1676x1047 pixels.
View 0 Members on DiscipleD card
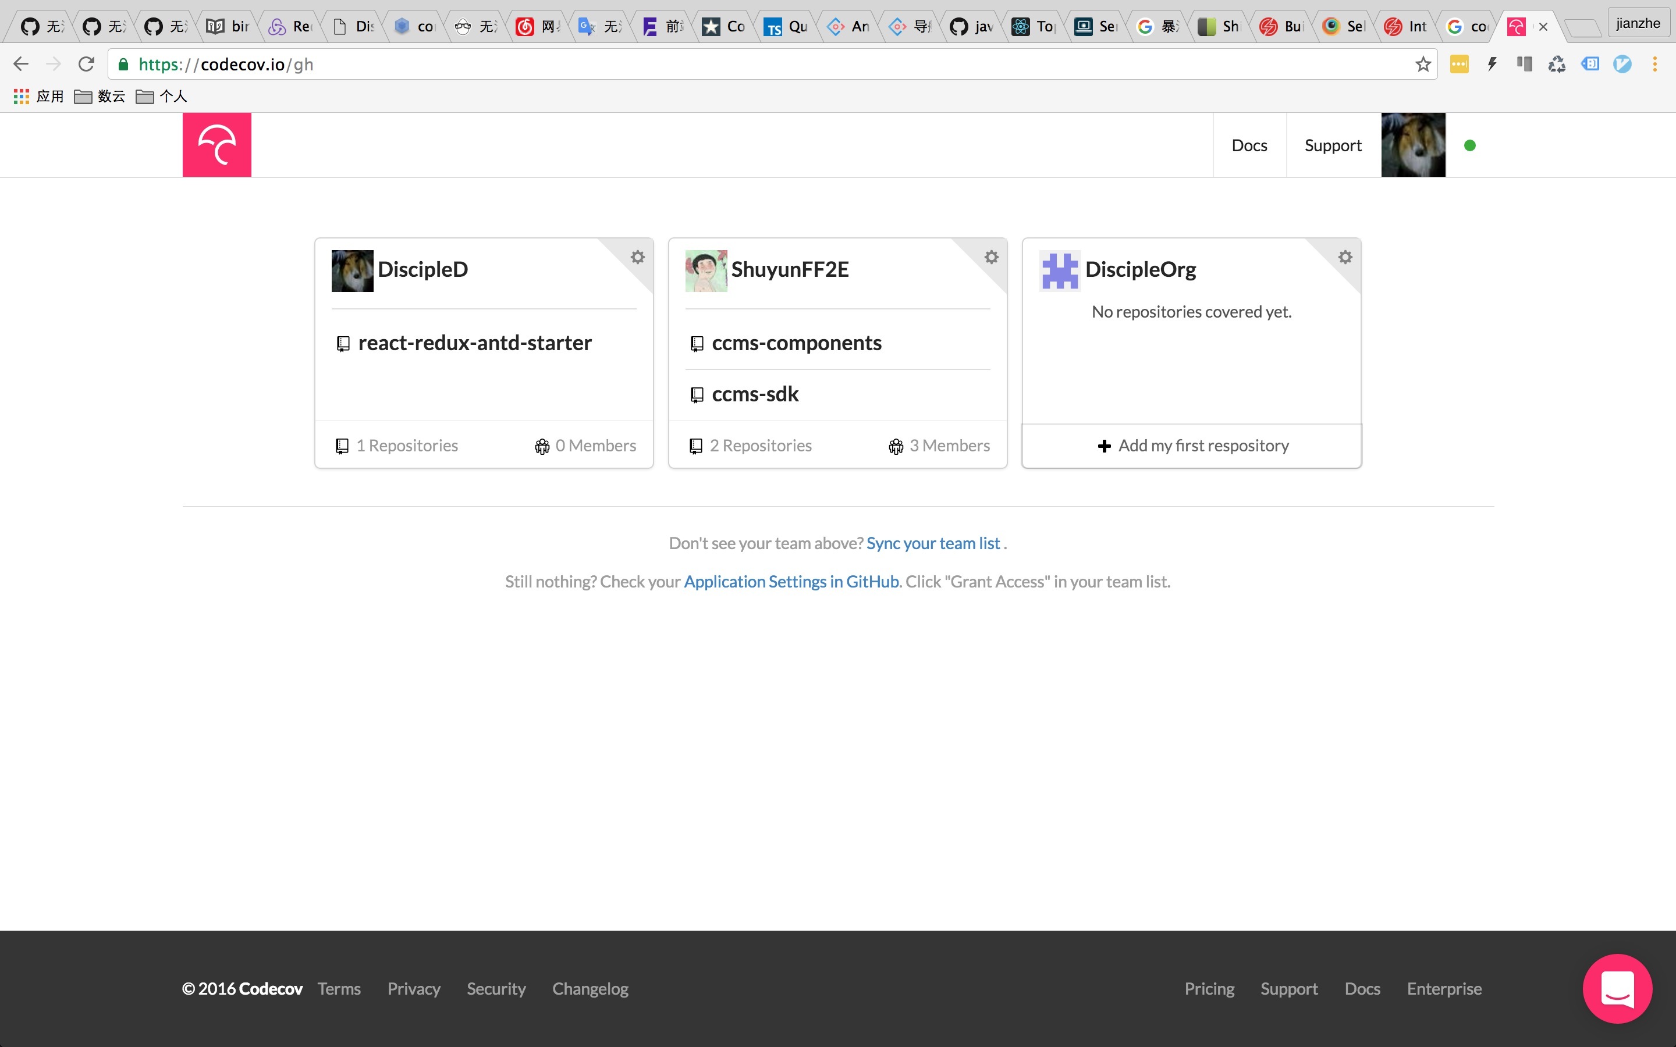585,445
